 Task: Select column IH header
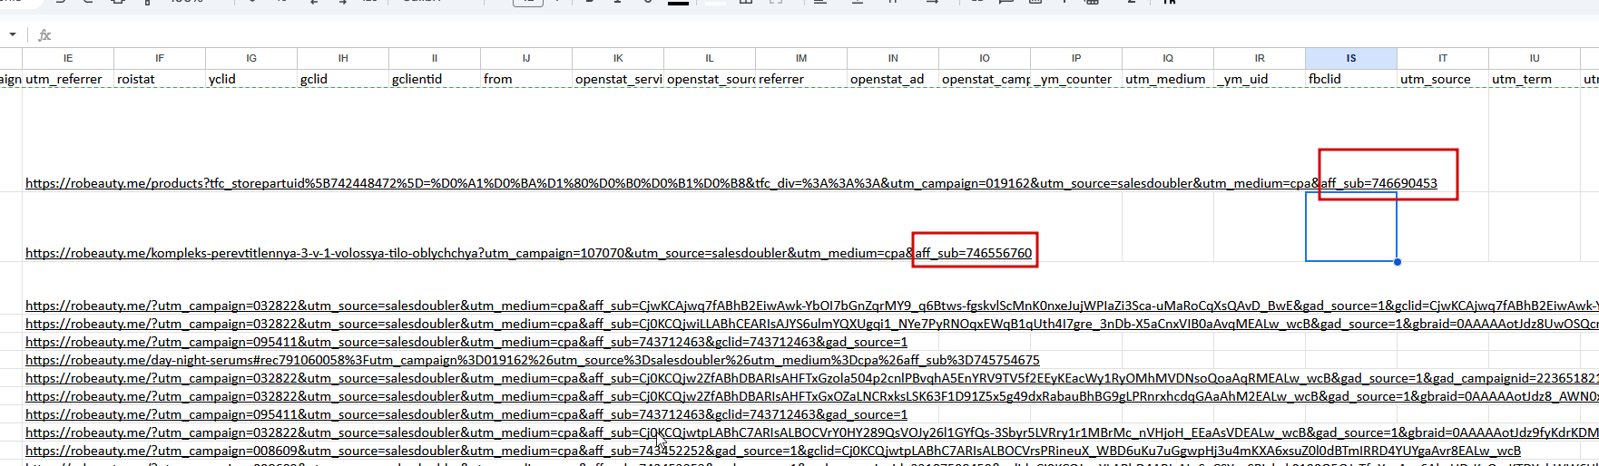pyautogui.click(x=343, y=58)
